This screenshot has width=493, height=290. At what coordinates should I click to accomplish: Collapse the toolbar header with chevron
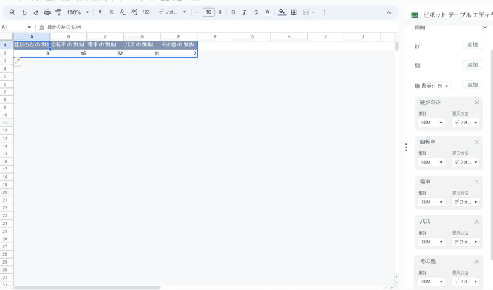coord(389,12)
